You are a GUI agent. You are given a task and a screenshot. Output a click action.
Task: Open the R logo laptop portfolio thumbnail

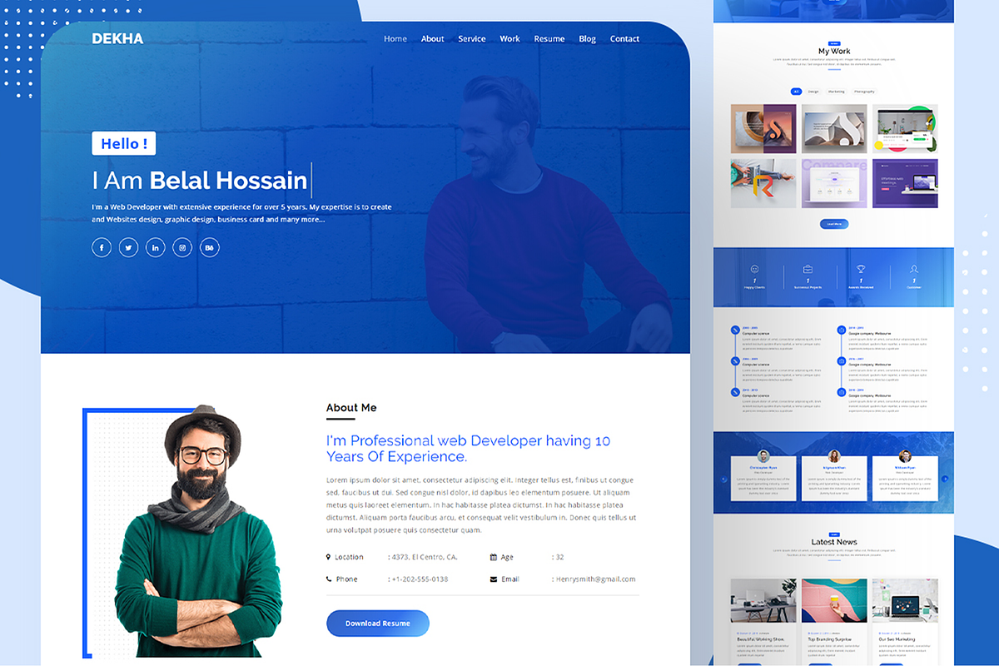coord(763,183)
